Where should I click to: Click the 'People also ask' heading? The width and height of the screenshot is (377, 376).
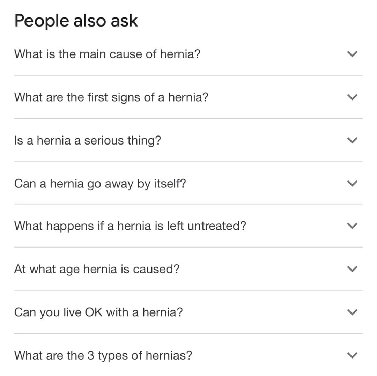pos(76,21)
